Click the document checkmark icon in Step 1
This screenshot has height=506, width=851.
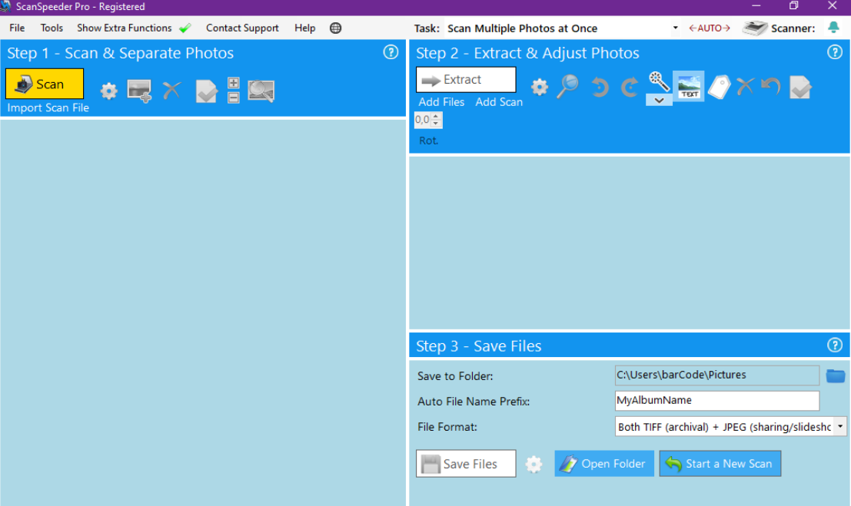click(206, 91)
